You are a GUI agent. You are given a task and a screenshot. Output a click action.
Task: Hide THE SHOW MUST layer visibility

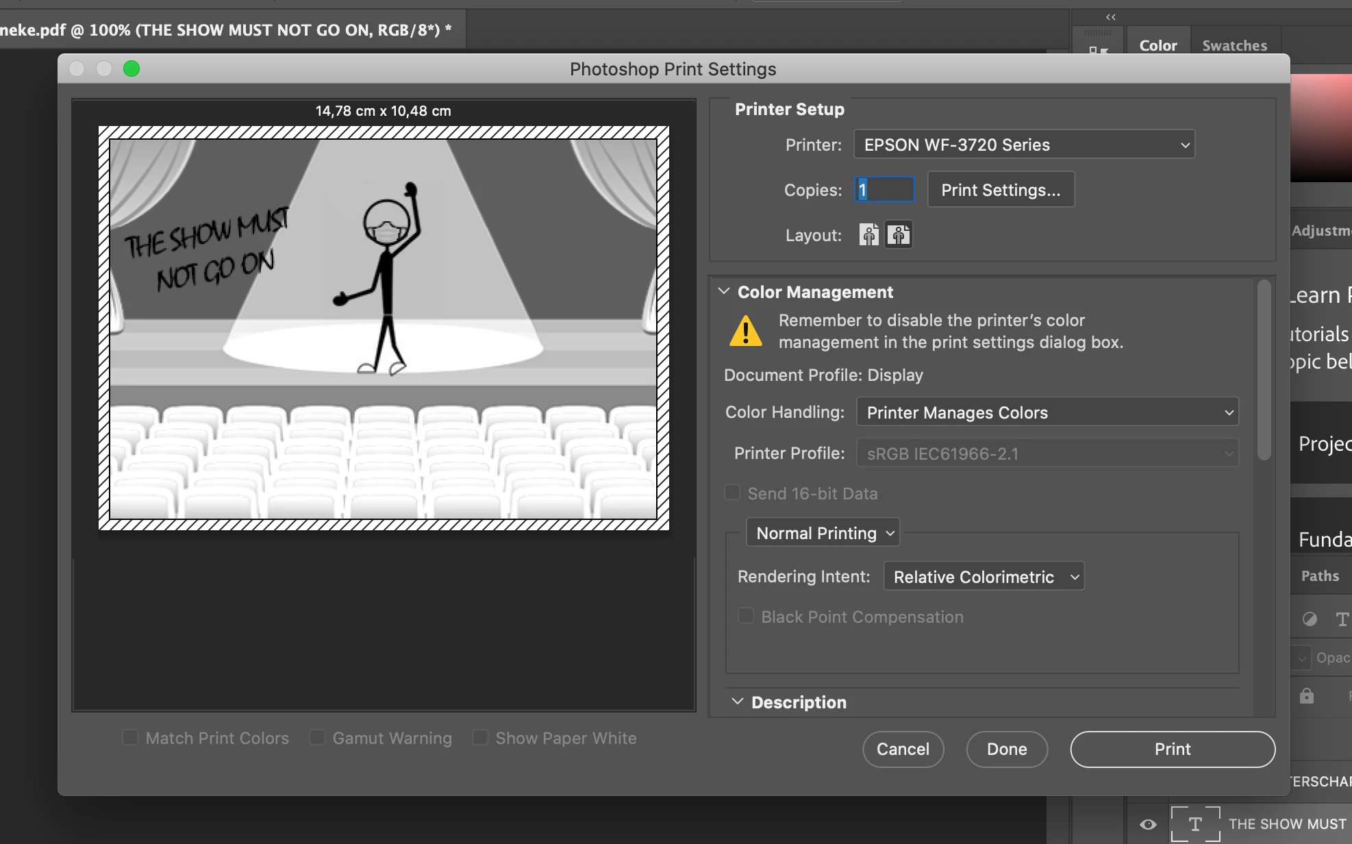coord(1149,824)
